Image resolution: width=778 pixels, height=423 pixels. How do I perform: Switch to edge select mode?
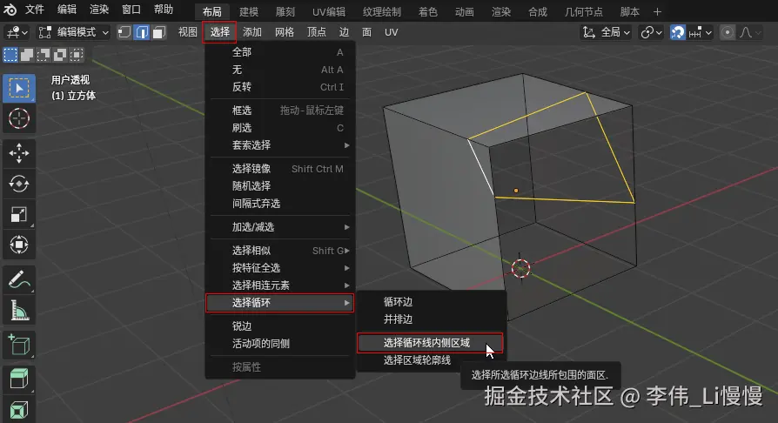pos(142,33)
